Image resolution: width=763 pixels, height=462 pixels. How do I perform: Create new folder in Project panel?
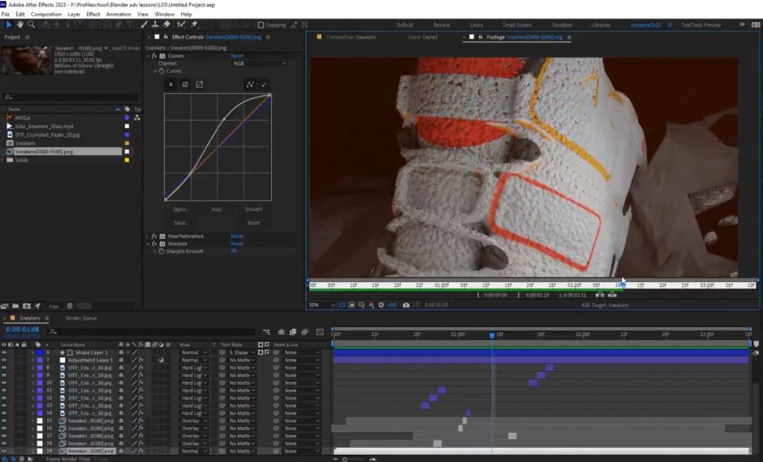[16, 306]
